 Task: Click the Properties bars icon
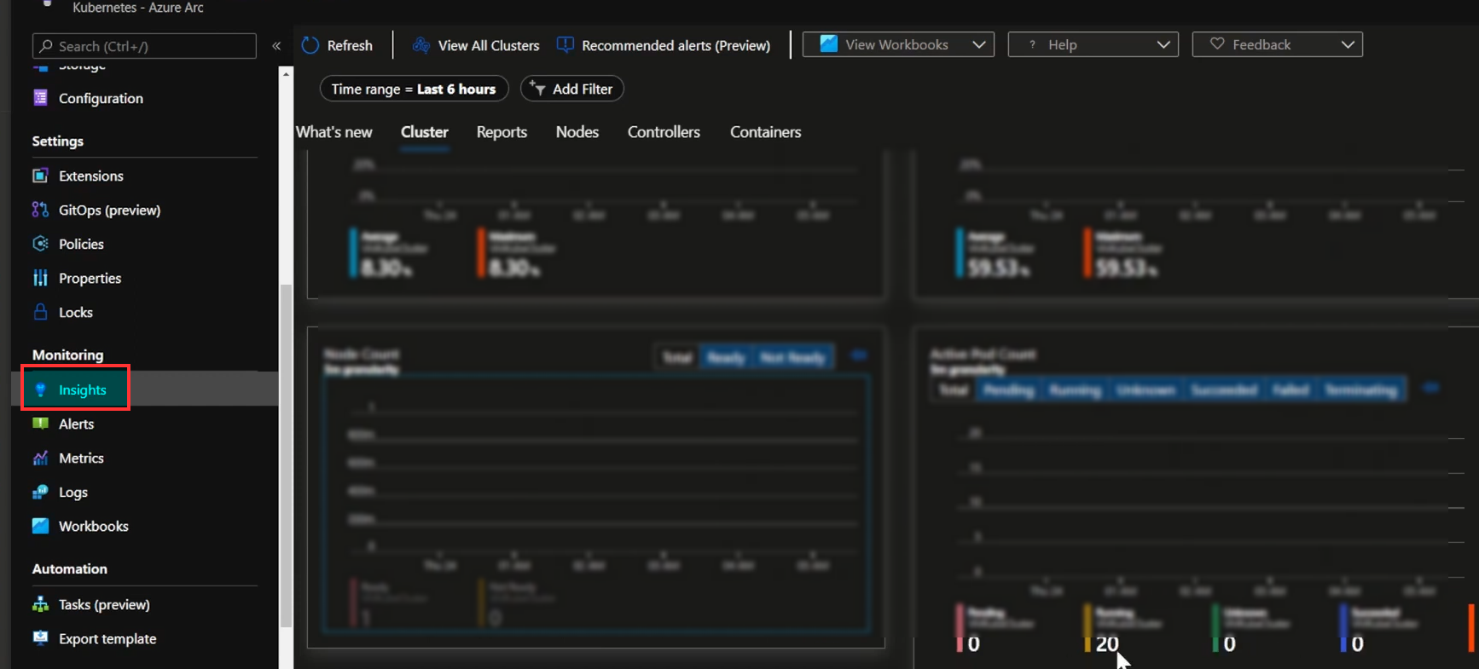tap(40, 278)
